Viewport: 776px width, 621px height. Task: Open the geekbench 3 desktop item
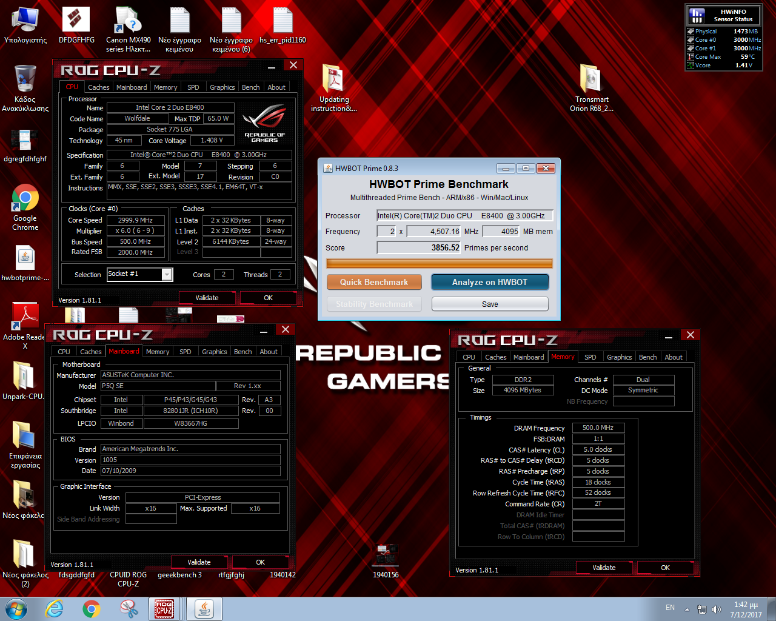[x=179, y=575]
